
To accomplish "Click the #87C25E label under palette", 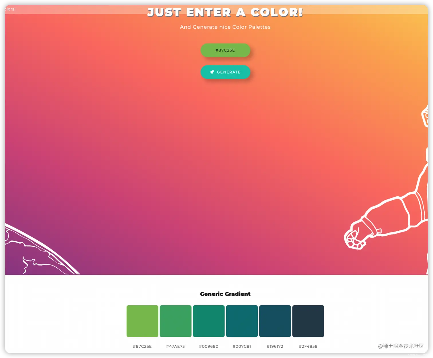I will [142, 346].
